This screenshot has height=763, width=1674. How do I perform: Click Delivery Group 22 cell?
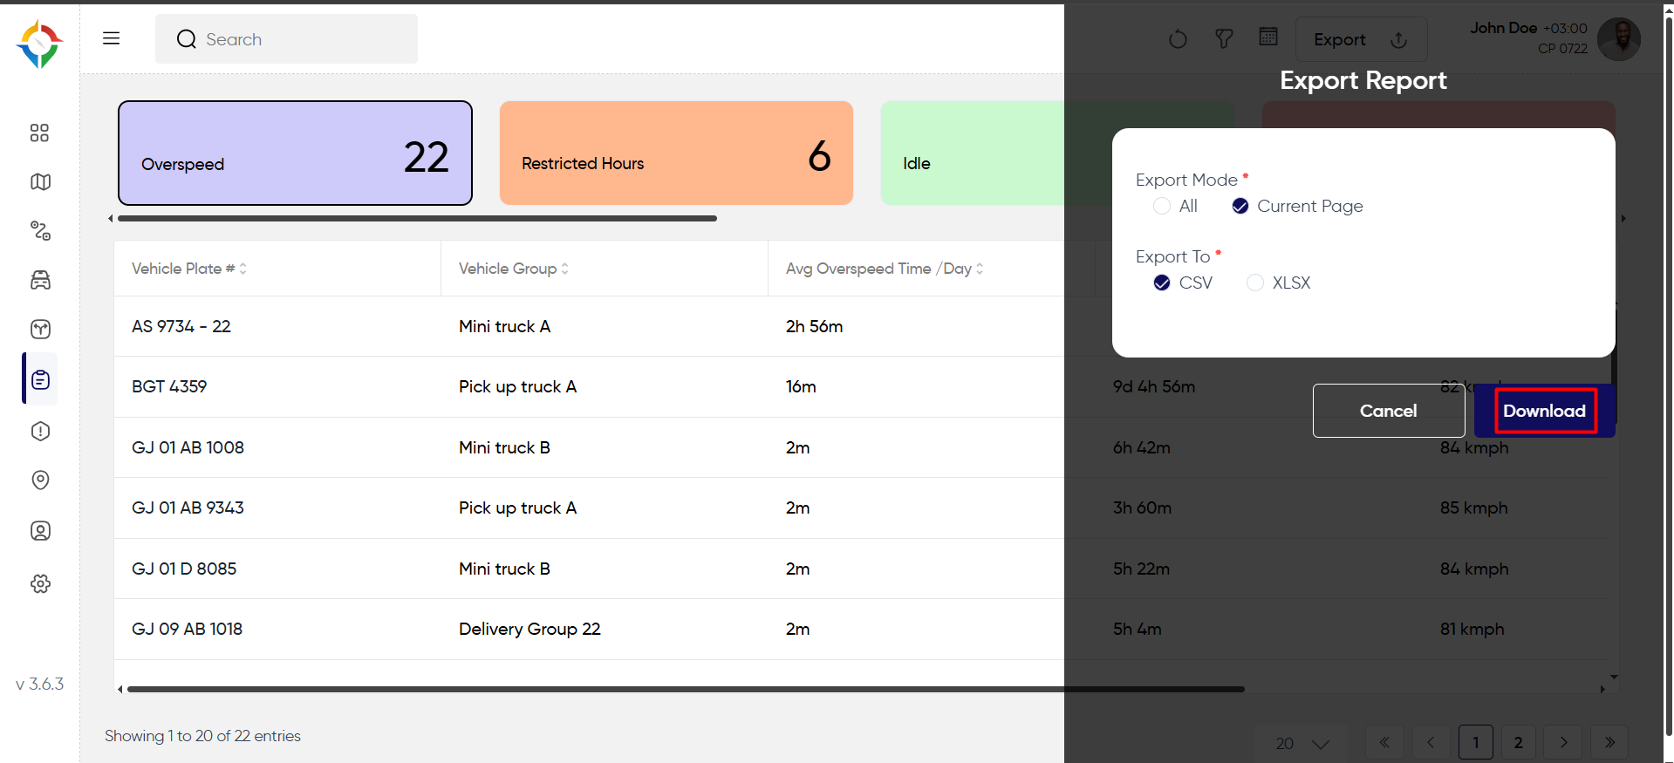click(x=530, y=629)
